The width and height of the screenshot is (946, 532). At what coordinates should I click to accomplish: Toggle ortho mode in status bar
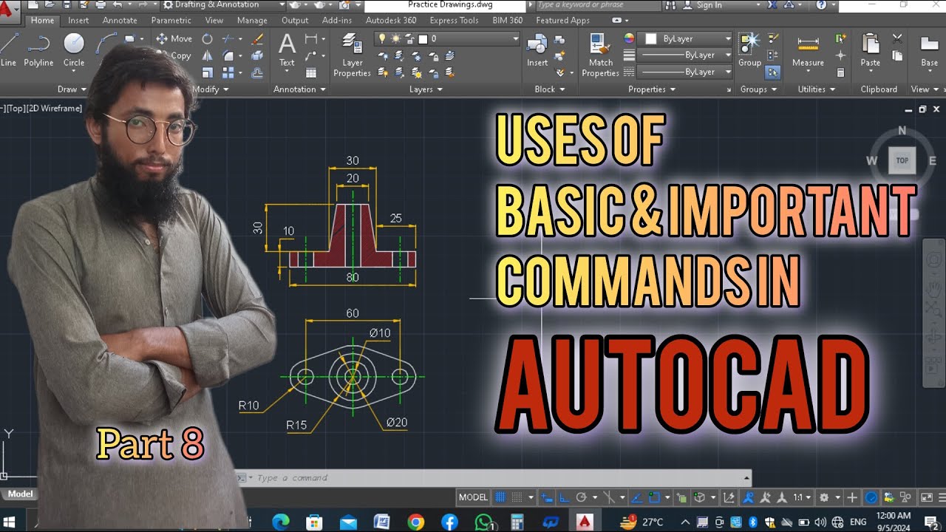tap(563, 497)
